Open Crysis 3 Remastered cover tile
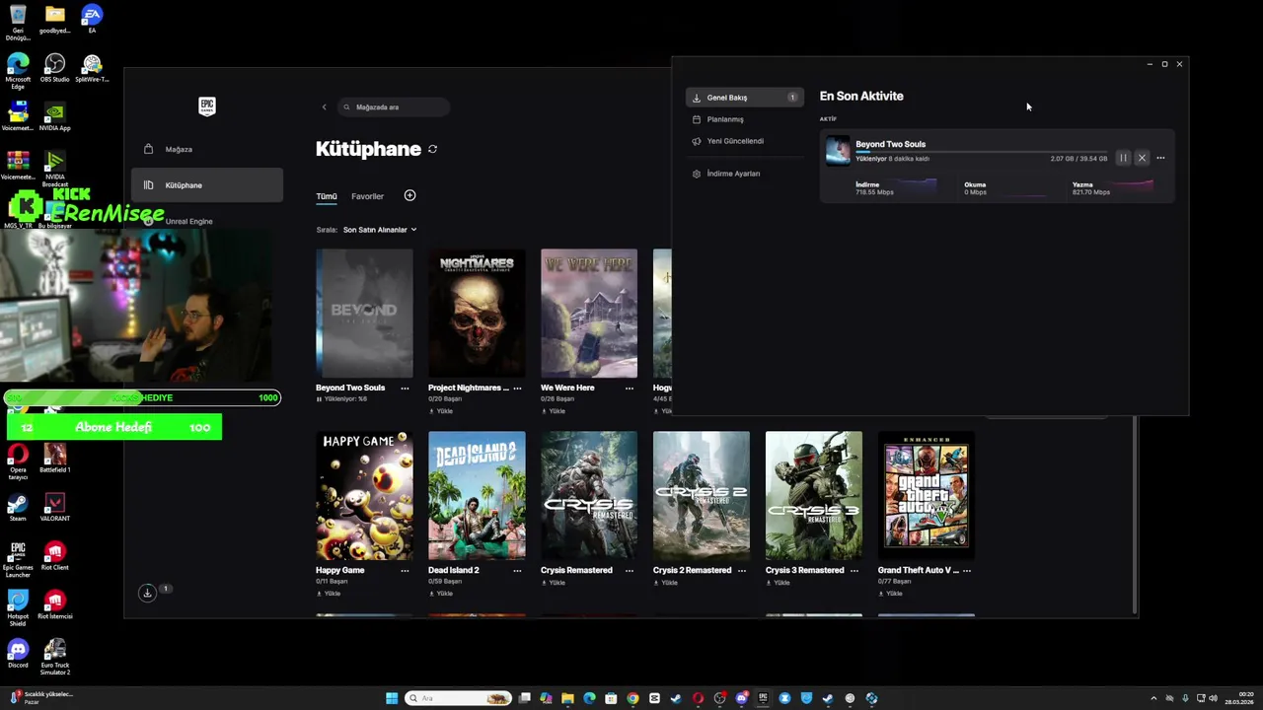The height and width of the screenshot is (710, 1263). pos(814,495)
